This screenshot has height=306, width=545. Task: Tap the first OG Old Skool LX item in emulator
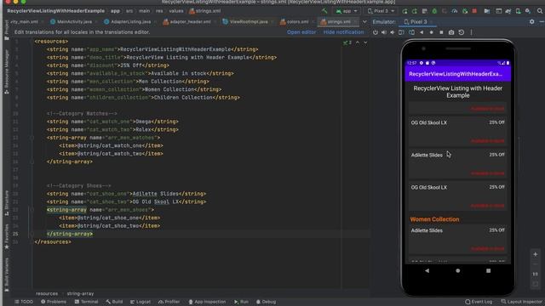457,132
